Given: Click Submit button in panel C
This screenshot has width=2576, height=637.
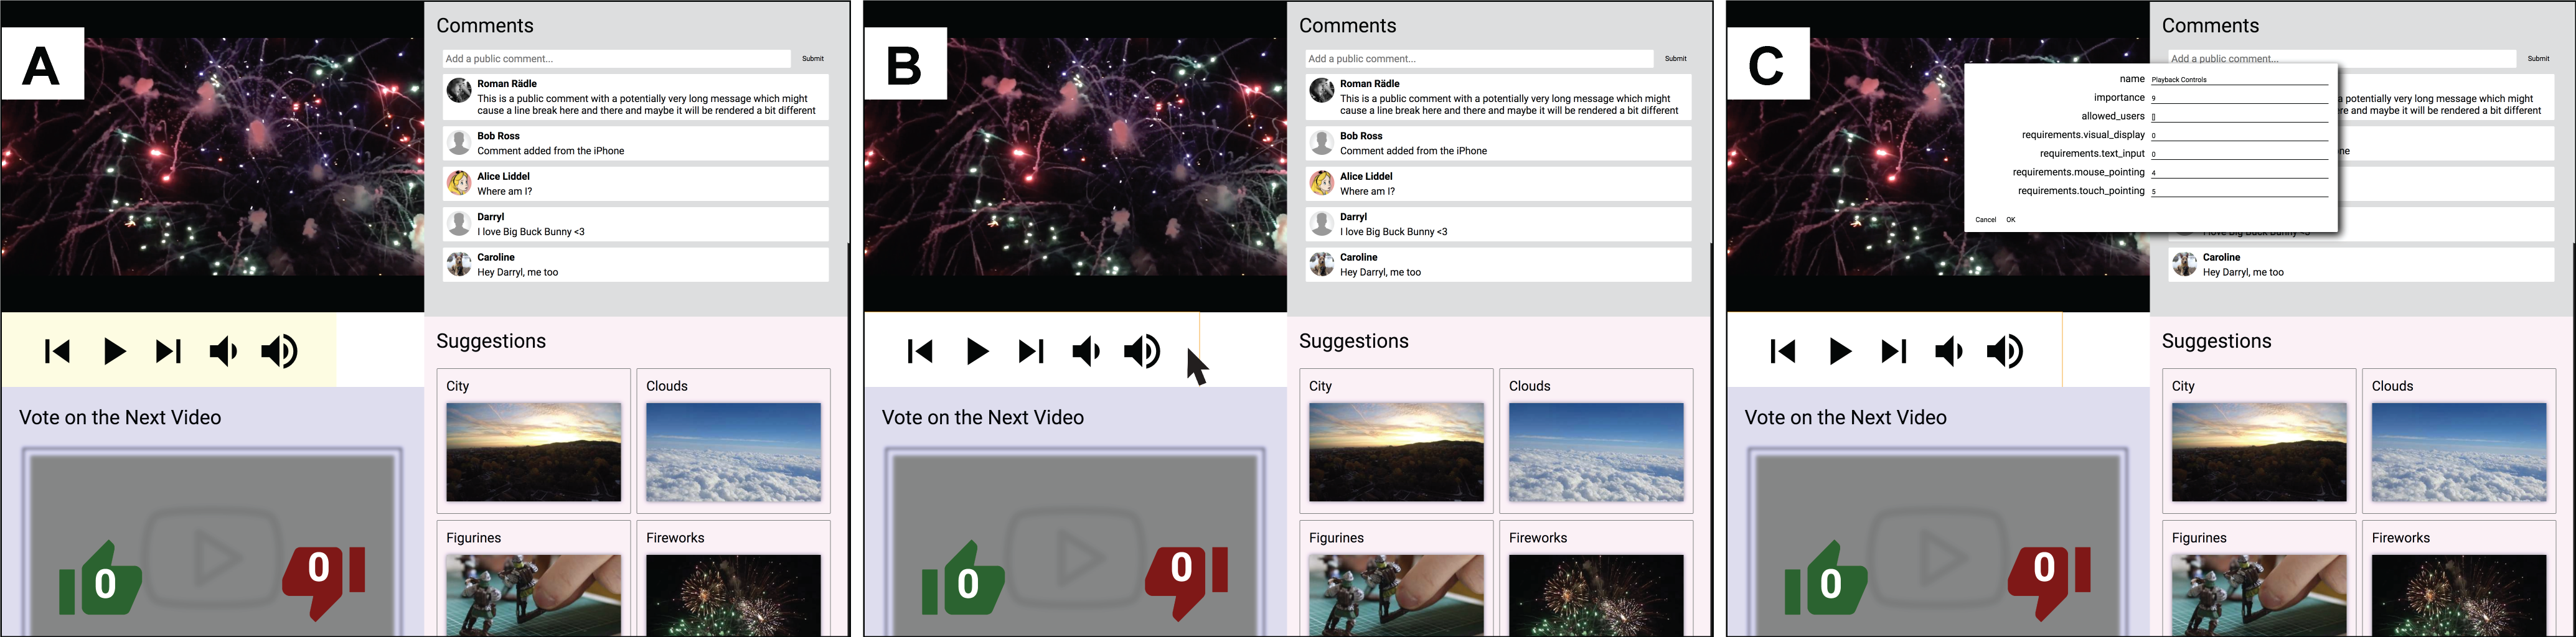Looking at the screenshot, I should [x=2539, y=59].
